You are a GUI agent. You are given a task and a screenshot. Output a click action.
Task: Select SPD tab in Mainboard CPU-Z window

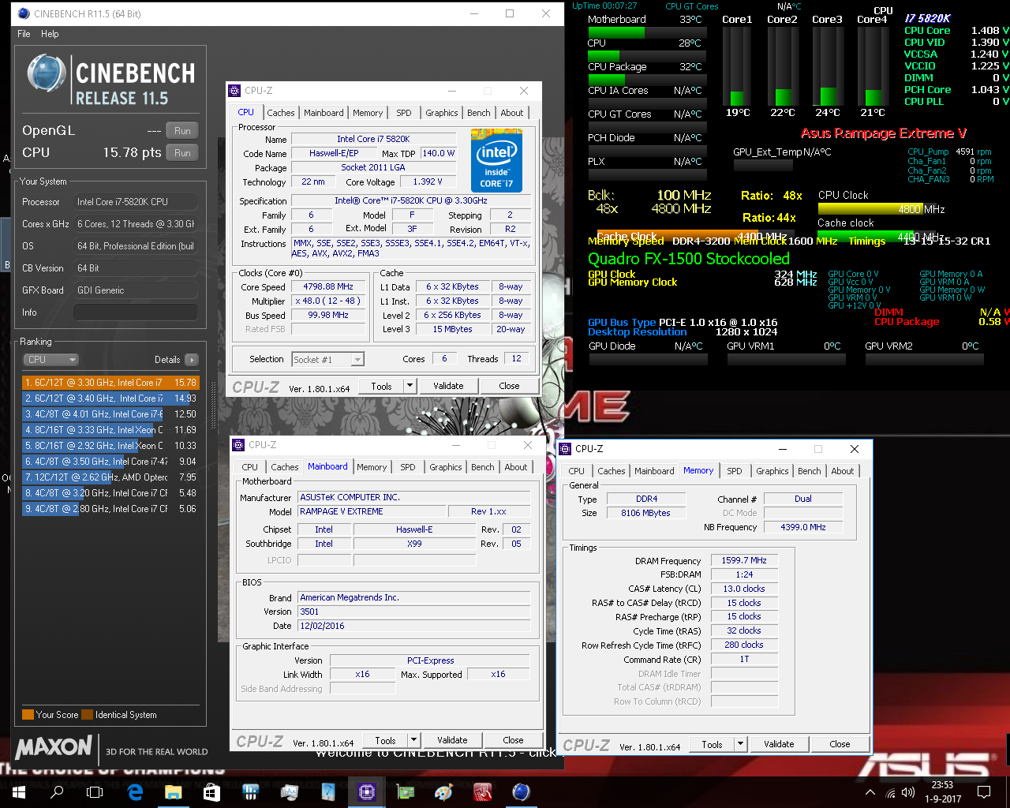point(408,467)
